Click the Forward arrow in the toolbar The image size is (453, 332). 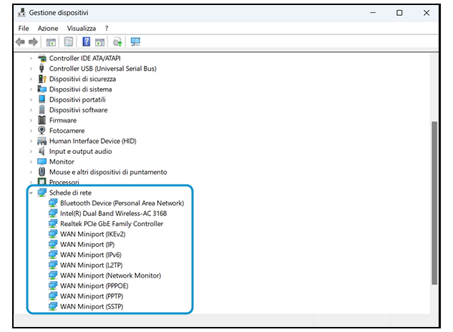(x=33, y=42)
